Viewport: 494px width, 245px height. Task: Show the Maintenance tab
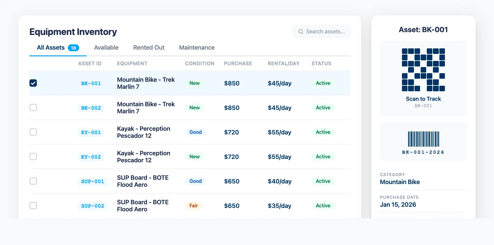[197, 47]
